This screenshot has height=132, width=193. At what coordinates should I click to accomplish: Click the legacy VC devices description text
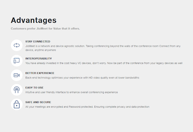(104, 63)
